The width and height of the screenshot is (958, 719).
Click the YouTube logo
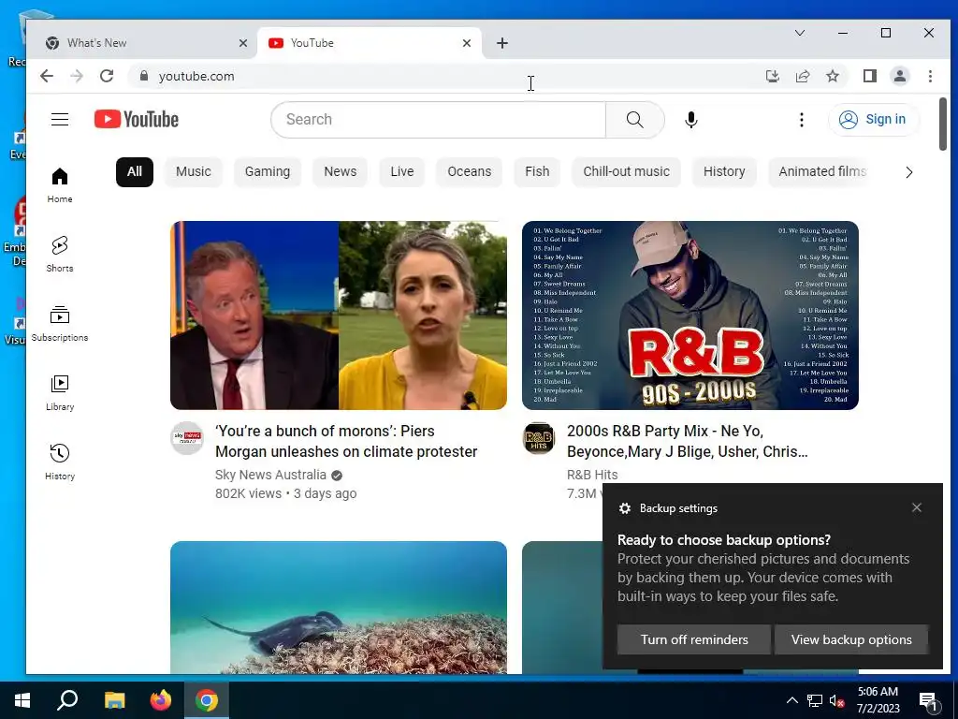tap(137, 119)
